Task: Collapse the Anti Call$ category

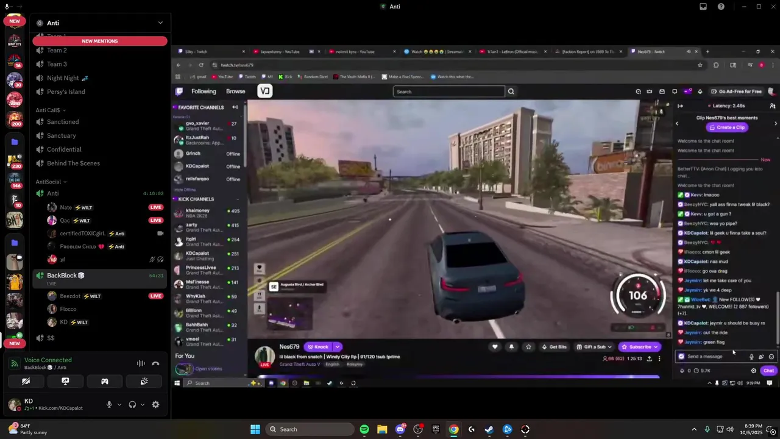Action: point(50,110)
